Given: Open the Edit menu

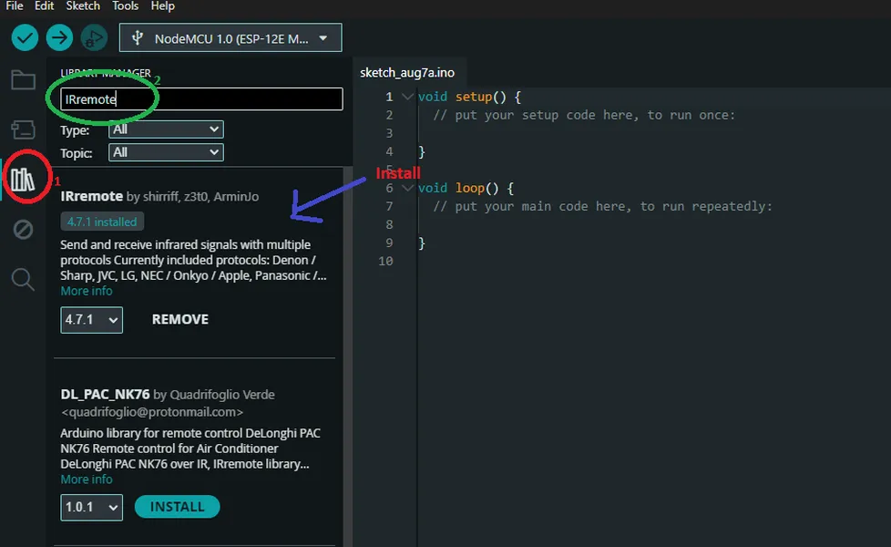Looking at the screenshot, I should [44, 5].
